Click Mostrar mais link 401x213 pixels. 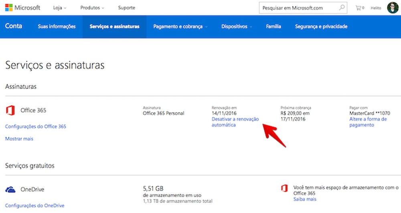[x=19, y=139]
